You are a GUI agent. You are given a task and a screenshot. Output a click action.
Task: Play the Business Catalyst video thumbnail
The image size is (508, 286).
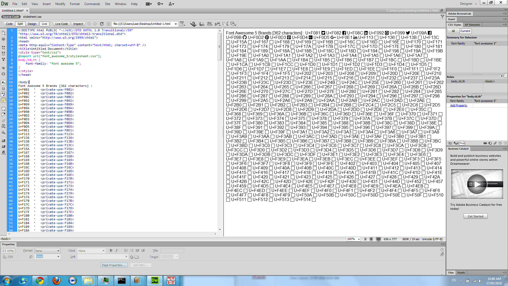click(x=477, y=184)
